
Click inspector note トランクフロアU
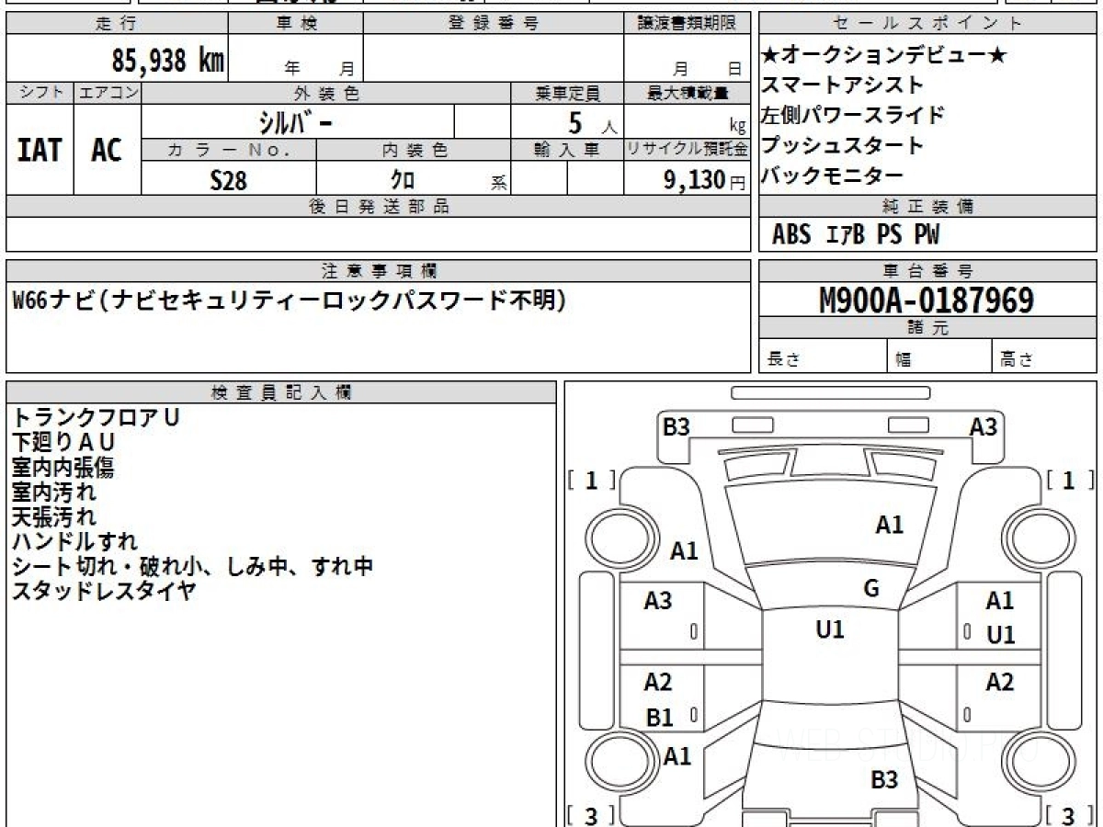[97, 417]
